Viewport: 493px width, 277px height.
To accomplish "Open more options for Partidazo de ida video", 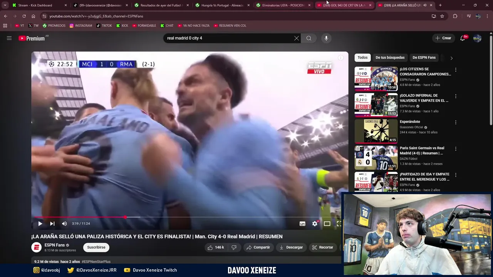I will pos(456,175).
